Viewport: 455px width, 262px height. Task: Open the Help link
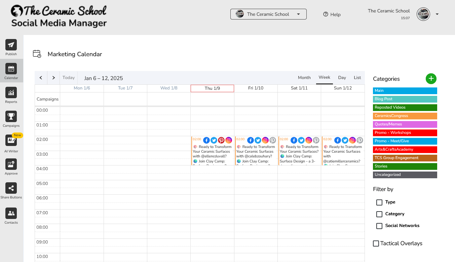[x=332, y=14]
